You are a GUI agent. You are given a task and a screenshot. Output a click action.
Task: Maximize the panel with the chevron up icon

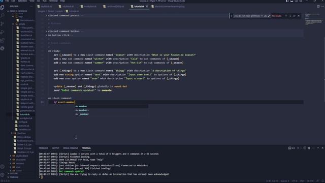coord(318,148)
